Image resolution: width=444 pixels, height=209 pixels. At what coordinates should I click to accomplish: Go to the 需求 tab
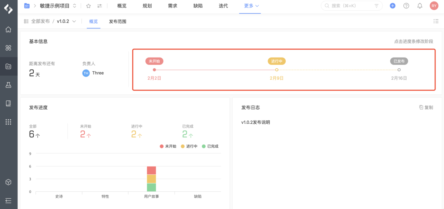tap(172, 6)
